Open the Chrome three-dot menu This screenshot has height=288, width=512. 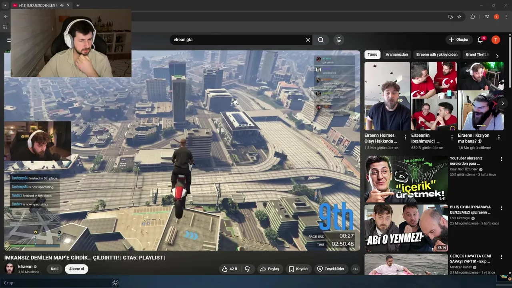coord(506,17)
